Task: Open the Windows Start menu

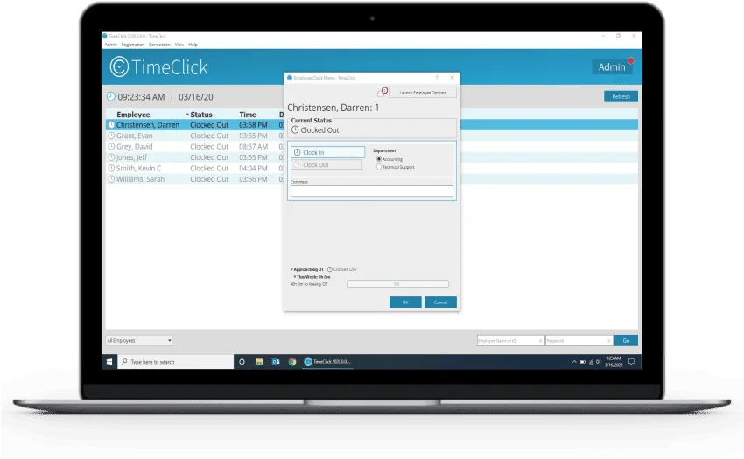Action: [x=109, y=362]
